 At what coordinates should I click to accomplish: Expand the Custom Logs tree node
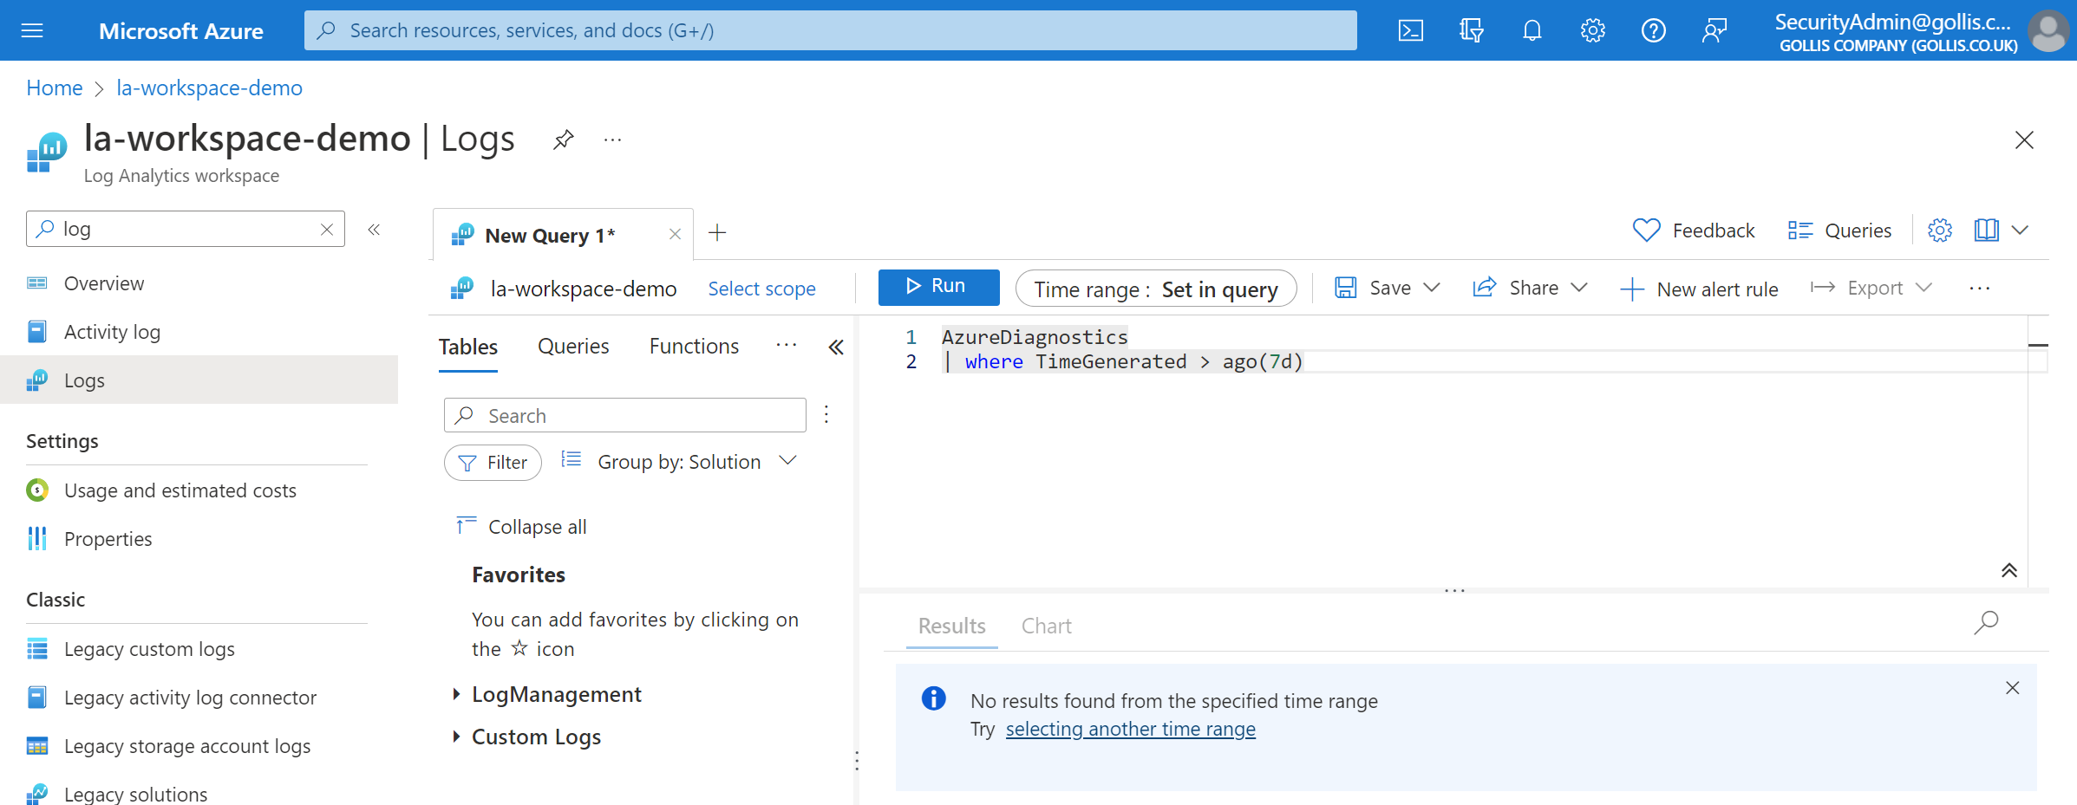coord(456,737)
